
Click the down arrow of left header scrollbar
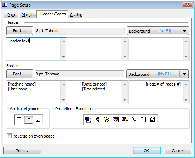coord(63,57)
